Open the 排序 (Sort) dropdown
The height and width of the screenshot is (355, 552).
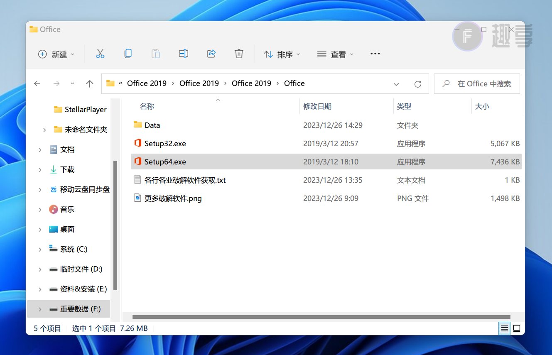(x=282, y=54)
